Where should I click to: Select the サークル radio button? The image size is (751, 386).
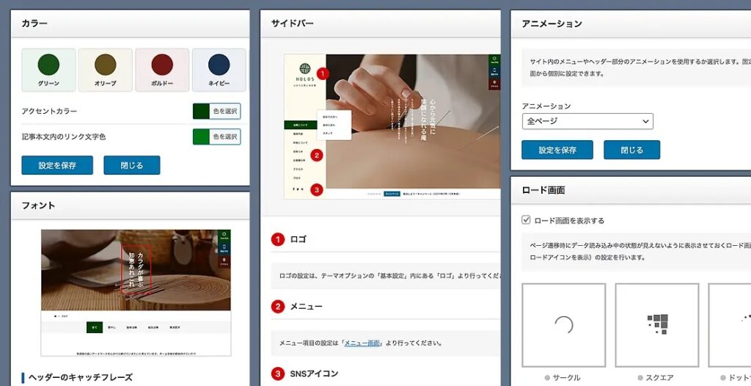547,378
